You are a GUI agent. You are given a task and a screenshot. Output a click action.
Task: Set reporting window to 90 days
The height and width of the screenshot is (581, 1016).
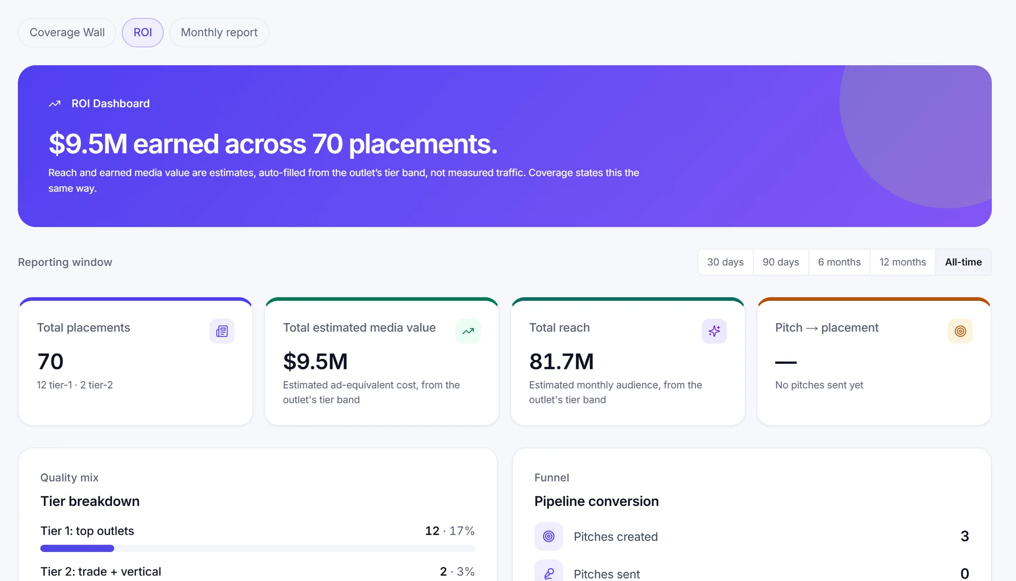tap(781, 262)
